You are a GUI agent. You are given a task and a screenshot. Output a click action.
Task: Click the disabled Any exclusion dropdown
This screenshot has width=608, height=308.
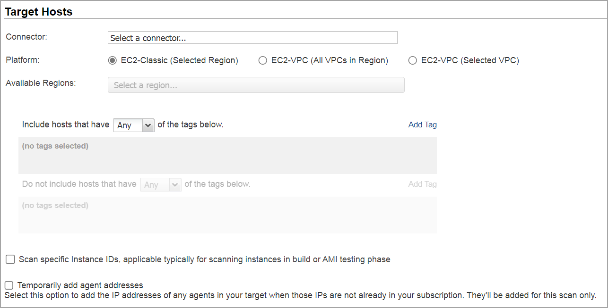pos(161,184)
